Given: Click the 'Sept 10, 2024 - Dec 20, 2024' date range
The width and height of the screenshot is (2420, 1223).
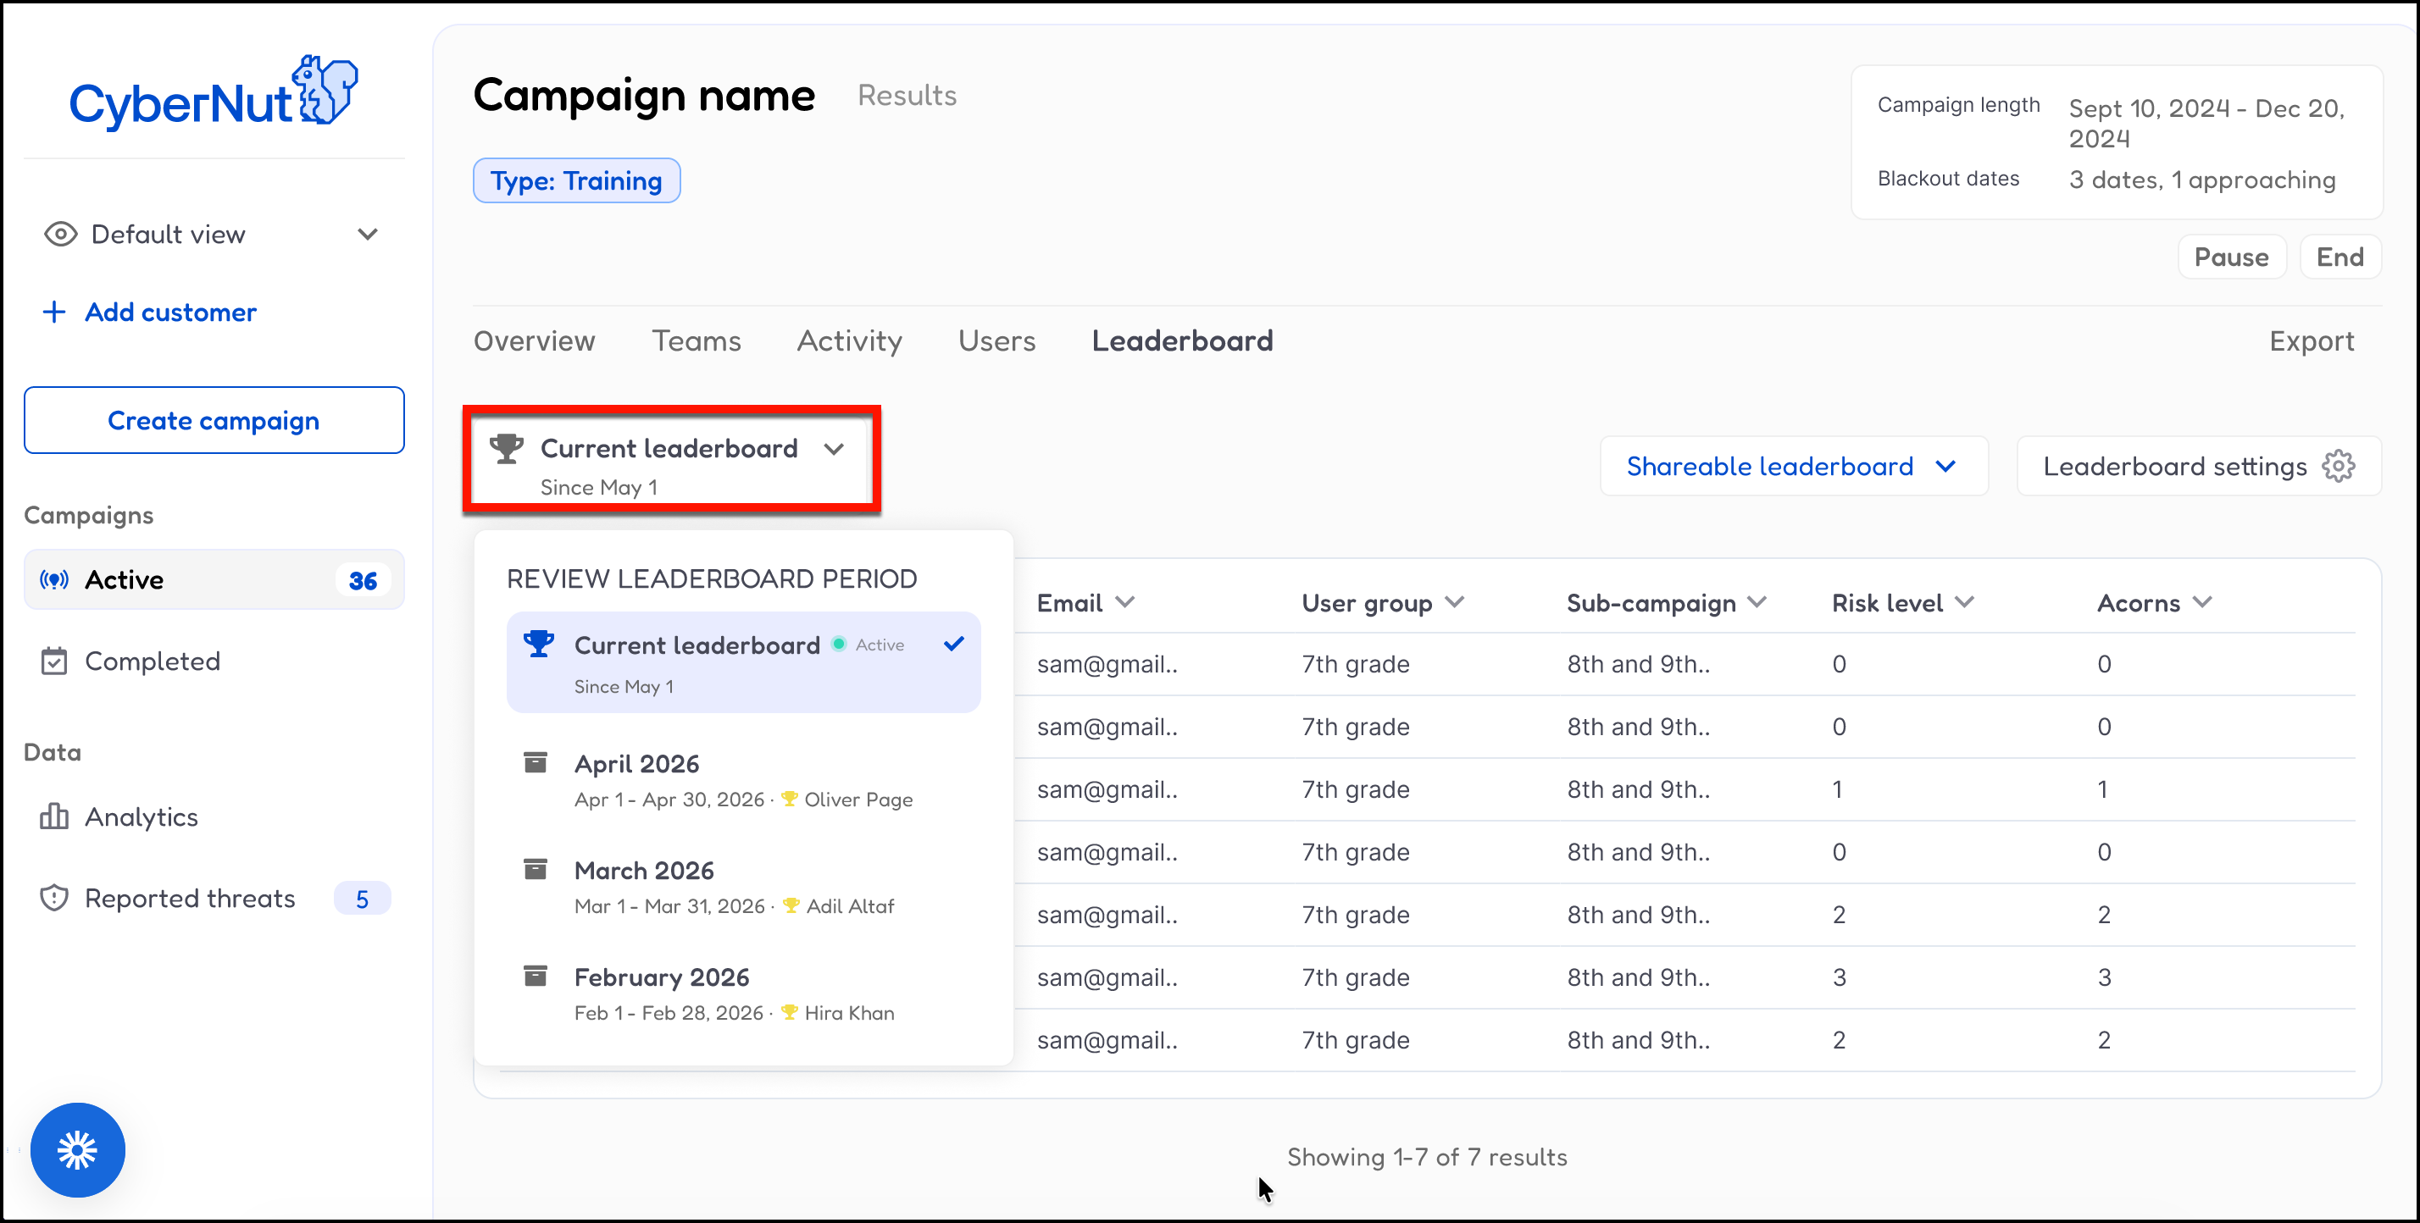Looking at the screenshot, I should (2206, 123).
